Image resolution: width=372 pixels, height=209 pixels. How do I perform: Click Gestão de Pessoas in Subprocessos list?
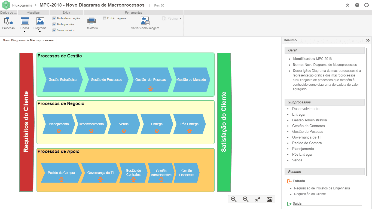[308, 132]
